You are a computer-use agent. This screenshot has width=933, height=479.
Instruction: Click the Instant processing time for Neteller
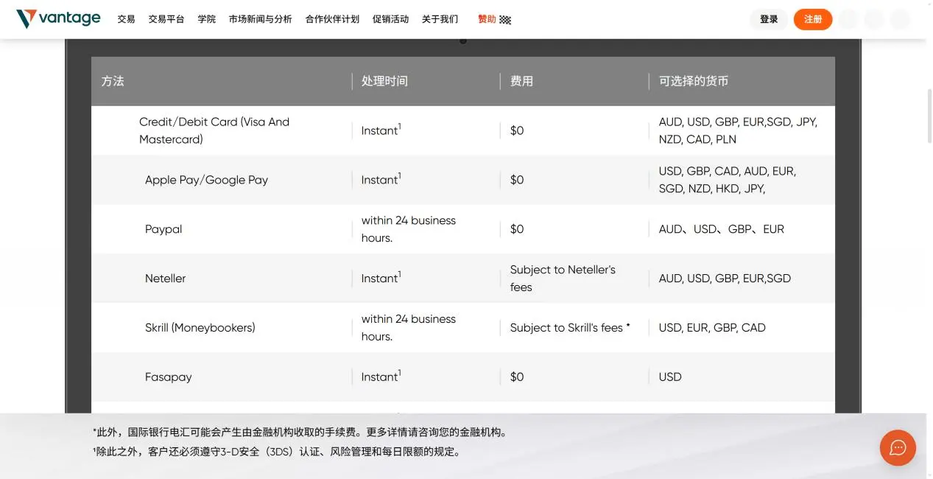pyautogui.click(x=381, y=278)
